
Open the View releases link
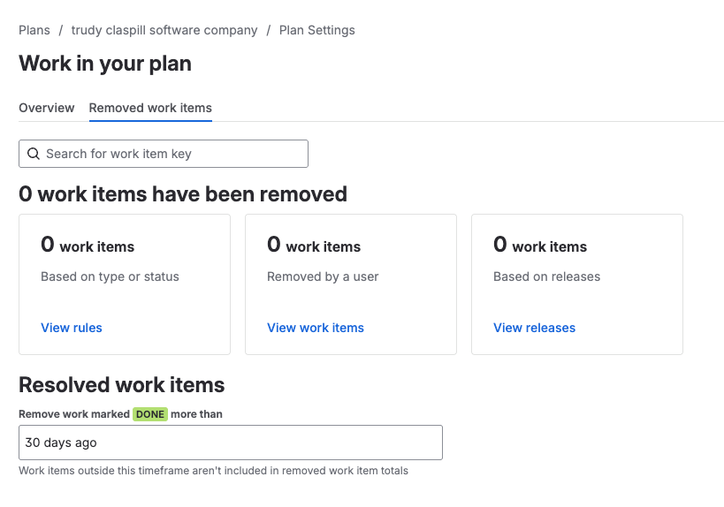[534, 328]
